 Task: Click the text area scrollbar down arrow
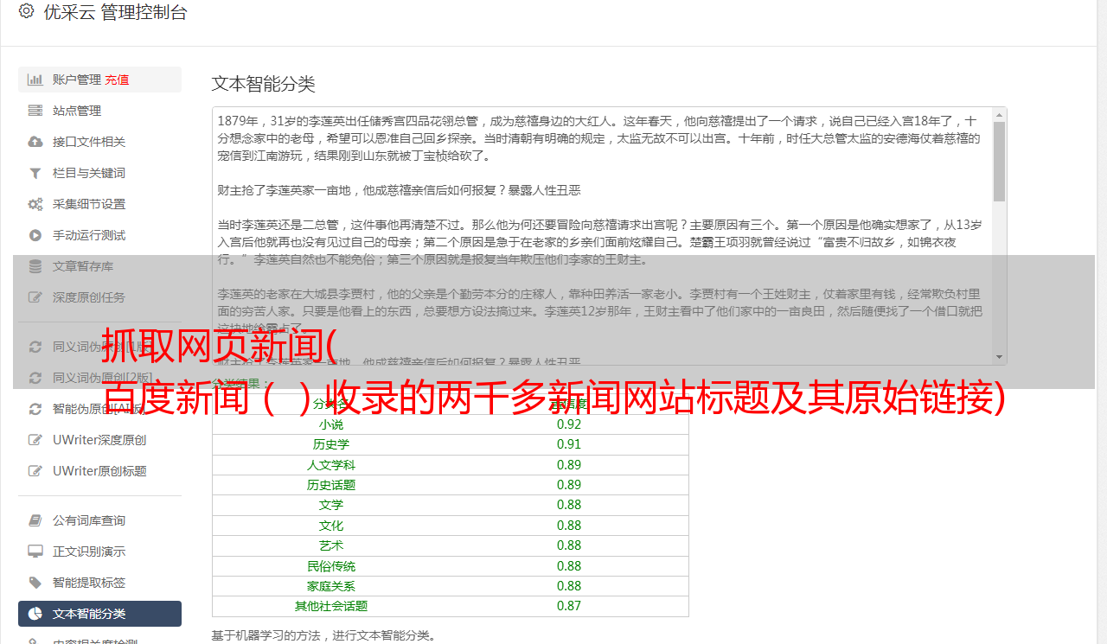point(1000,357)
